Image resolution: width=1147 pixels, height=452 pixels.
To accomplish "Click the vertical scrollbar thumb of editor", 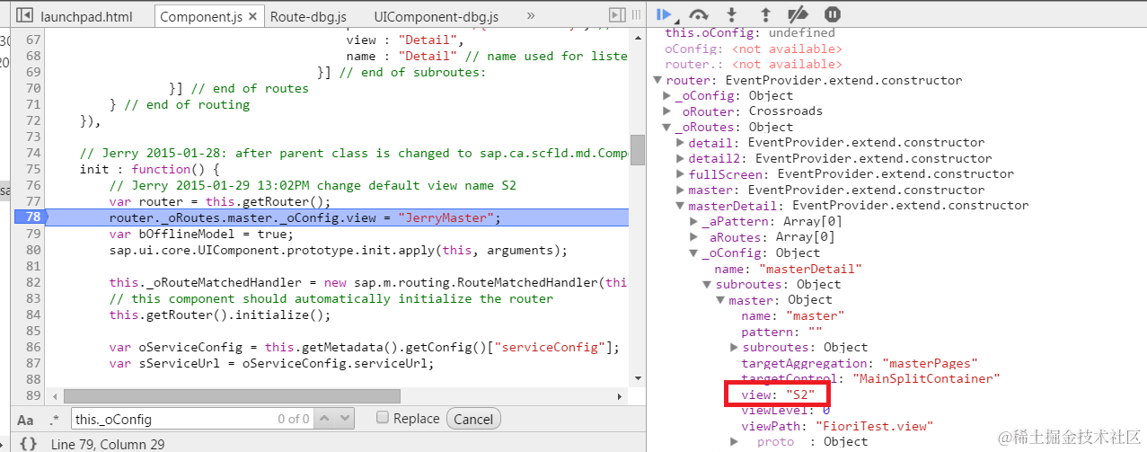I will point(638,150).
